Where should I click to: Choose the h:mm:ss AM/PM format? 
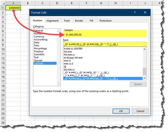tap(73, 49)
